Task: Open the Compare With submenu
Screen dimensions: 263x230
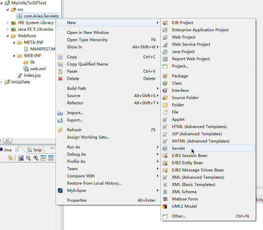Action: (x=108, y=176)
